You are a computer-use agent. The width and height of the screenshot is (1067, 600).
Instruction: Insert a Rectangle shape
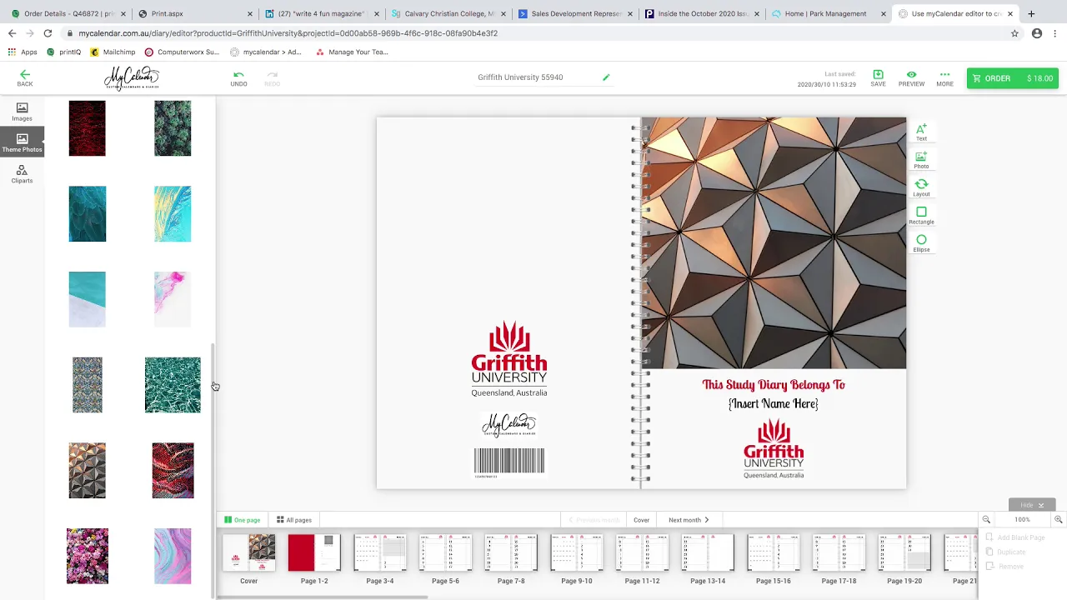pyautogui.click(x=921, y=215)
